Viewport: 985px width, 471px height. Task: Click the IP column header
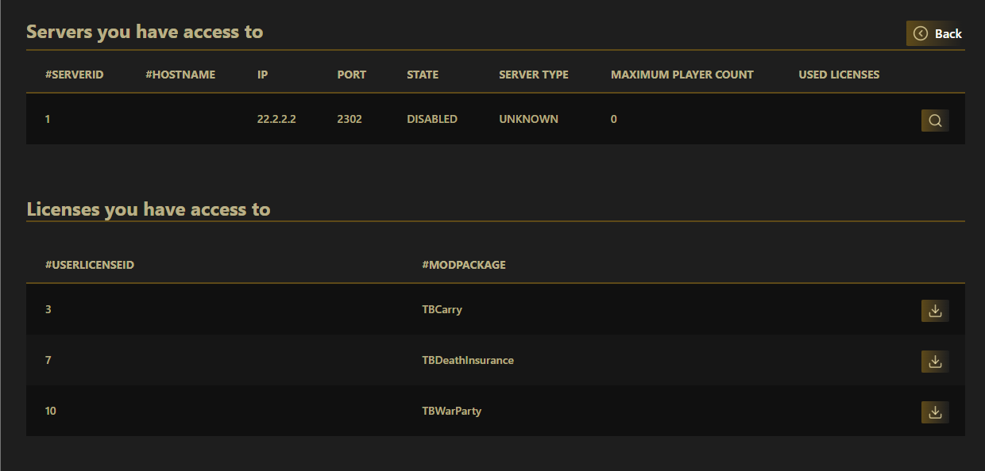click(x=263, y=75)
